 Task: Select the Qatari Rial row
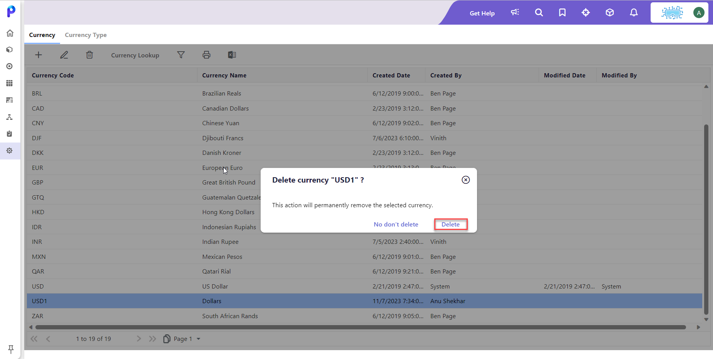coord(365,271)
